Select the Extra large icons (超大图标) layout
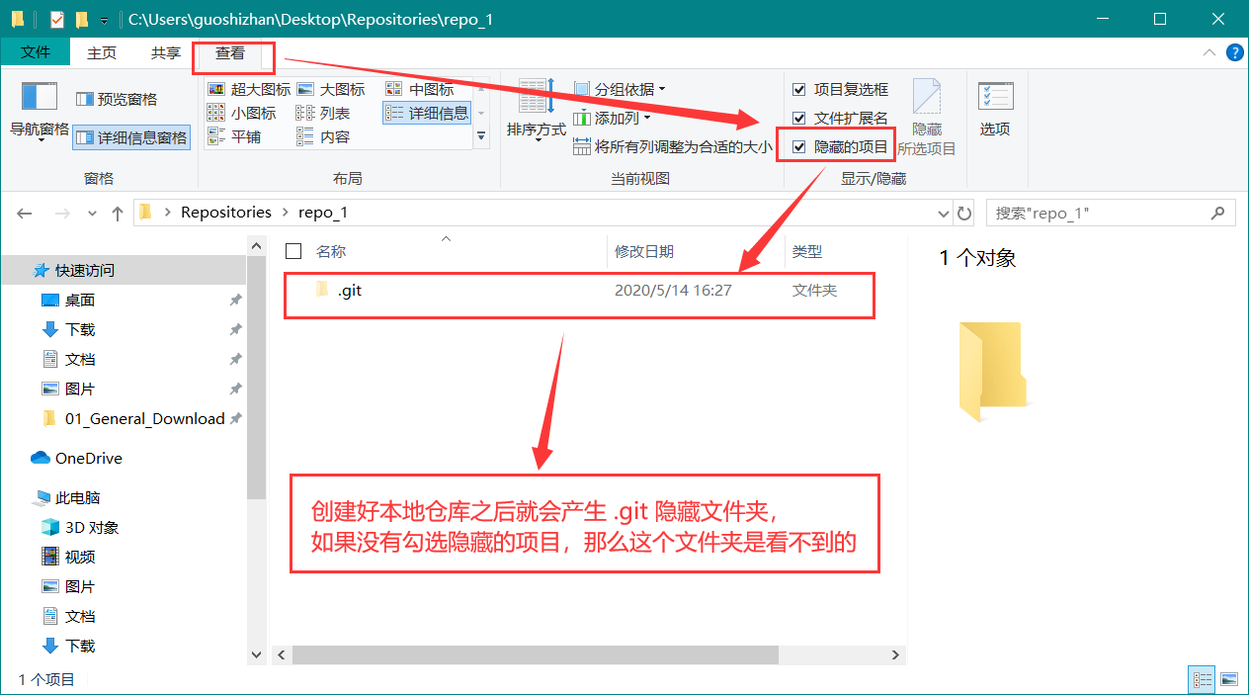The height and width of the screenshot is (695, 1249). (251, 90)
